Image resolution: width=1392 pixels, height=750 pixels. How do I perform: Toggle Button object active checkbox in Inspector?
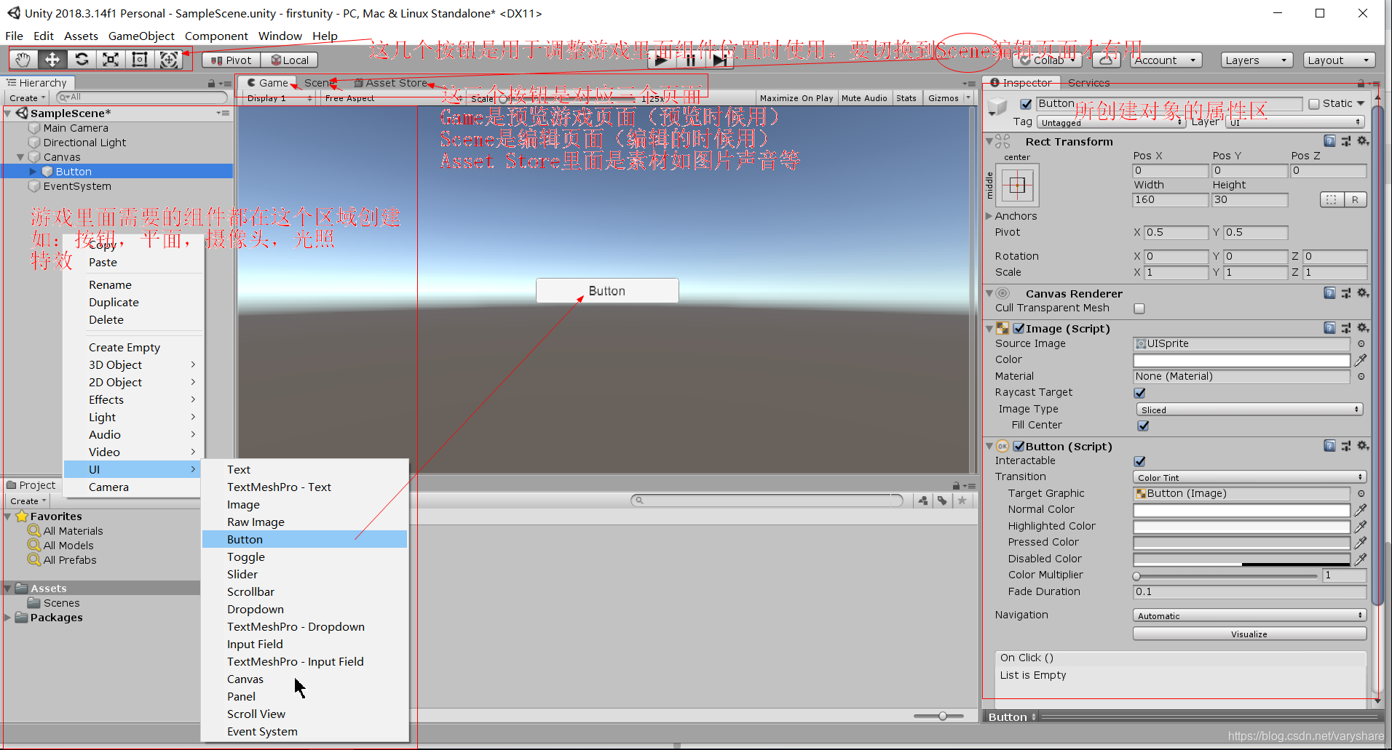pyautogui.click(x=1026, y=104)
